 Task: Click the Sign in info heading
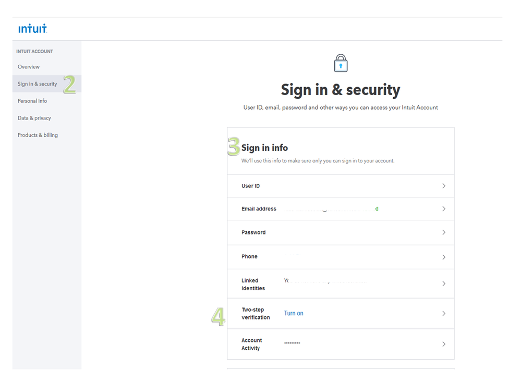(x=264, y=148)
